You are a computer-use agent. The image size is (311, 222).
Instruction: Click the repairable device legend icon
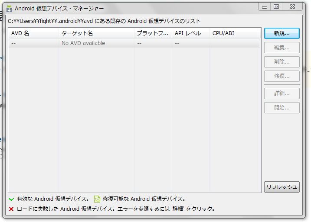click(97, 199)
